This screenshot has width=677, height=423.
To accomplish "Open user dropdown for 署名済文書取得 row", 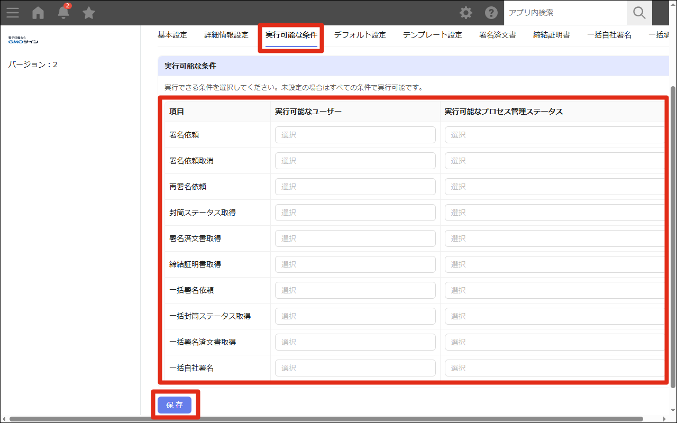I will pyautogui.click(x=355, y=238).
